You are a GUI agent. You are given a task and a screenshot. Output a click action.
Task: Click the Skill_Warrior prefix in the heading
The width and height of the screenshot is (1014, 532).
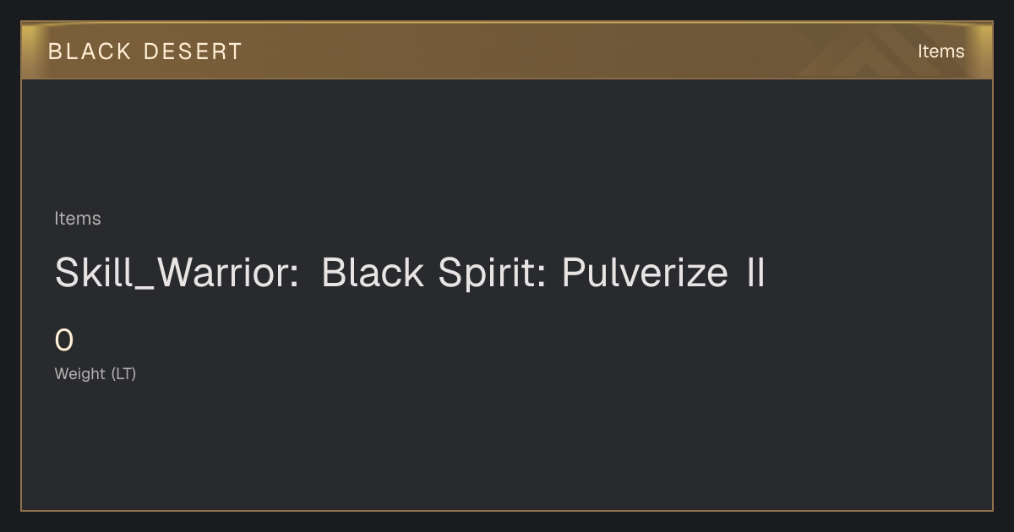click(177, 273)
